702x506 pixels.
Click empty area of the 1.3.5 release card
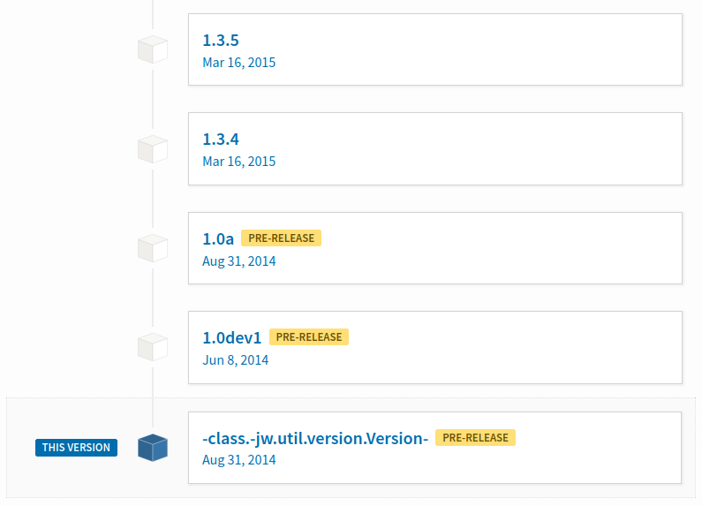coord(479,49)
